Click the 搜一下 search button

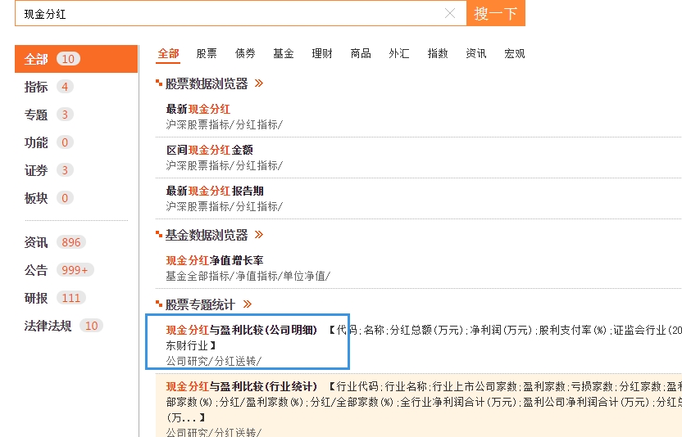(496, 13)
